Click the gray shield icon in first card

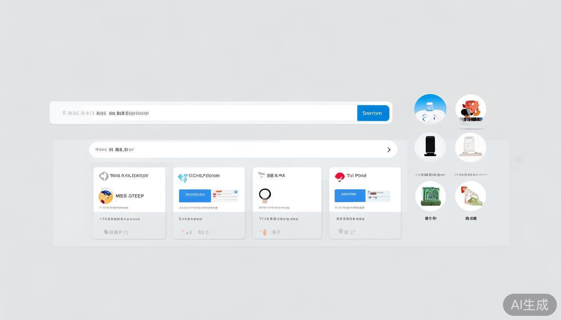coord(104,176)
